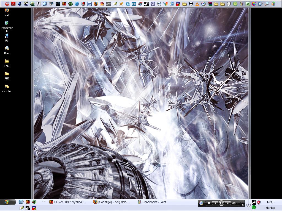Switch to the HLSW taskbar window
The image size is (282, 211).
point(68,202)
